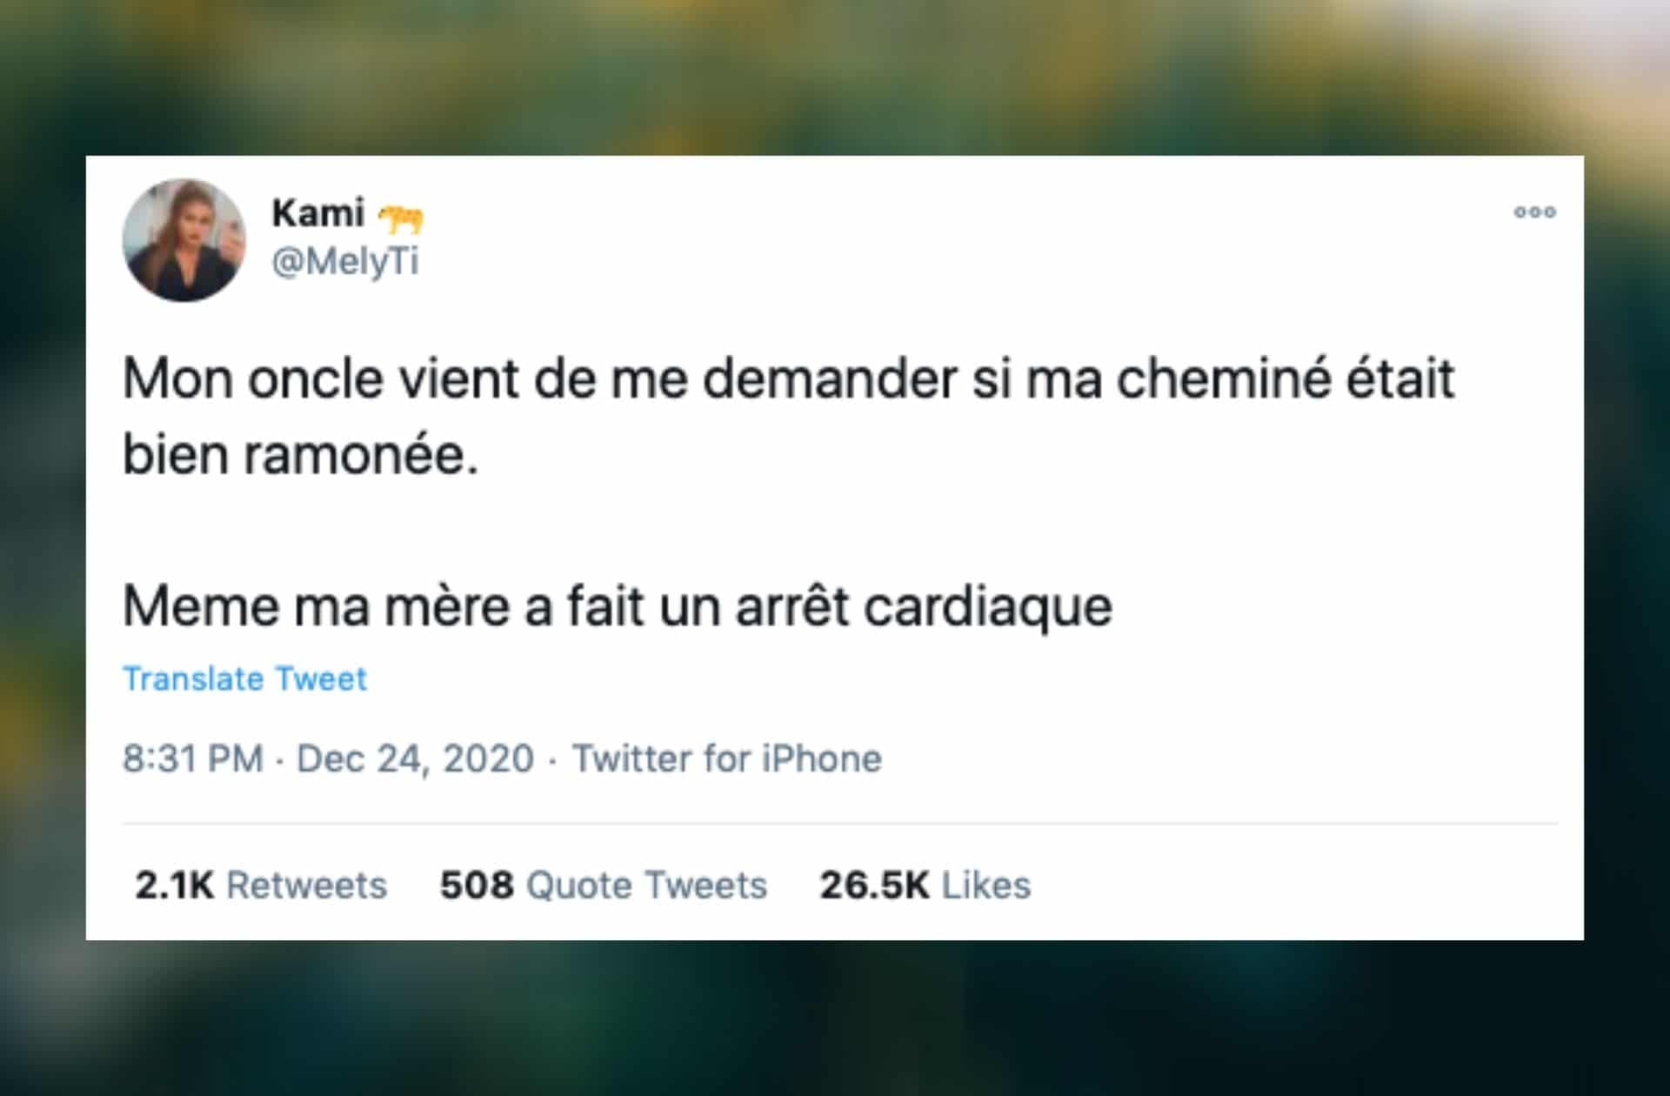Click the tweet line starting "Mon oncle vient"
This screenshot has width=1670, height=1096.
[788, 379]
